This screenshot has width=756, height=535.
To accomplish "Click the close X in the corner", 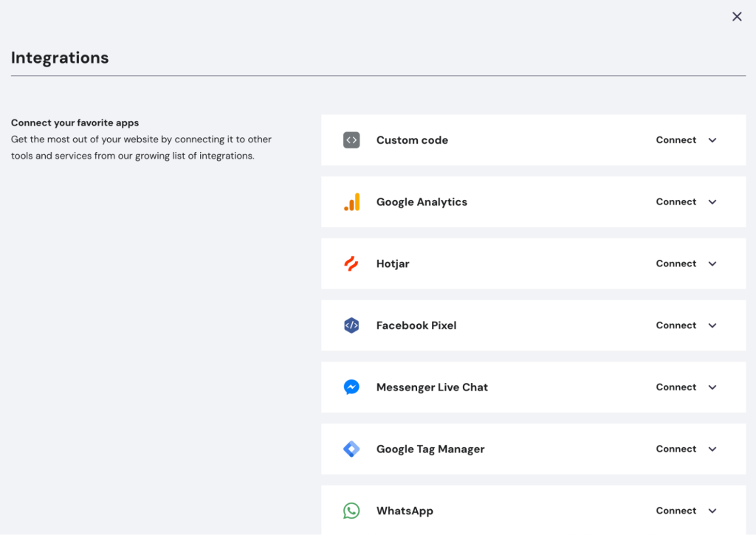I will [736, 16].
